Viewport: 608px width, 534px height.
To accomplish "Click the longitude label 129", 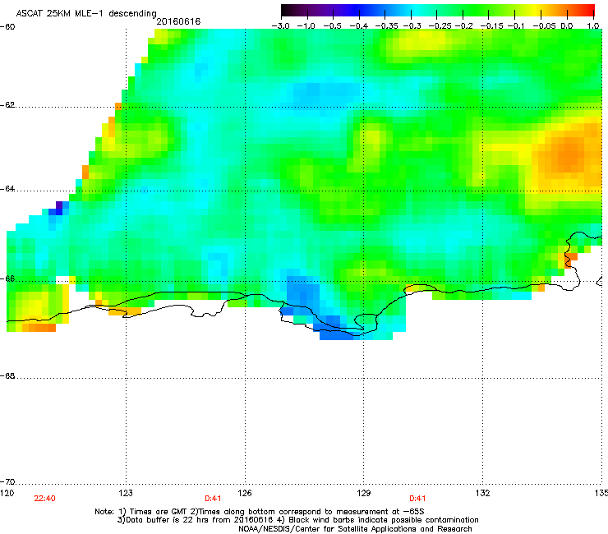I will point(364,493).
